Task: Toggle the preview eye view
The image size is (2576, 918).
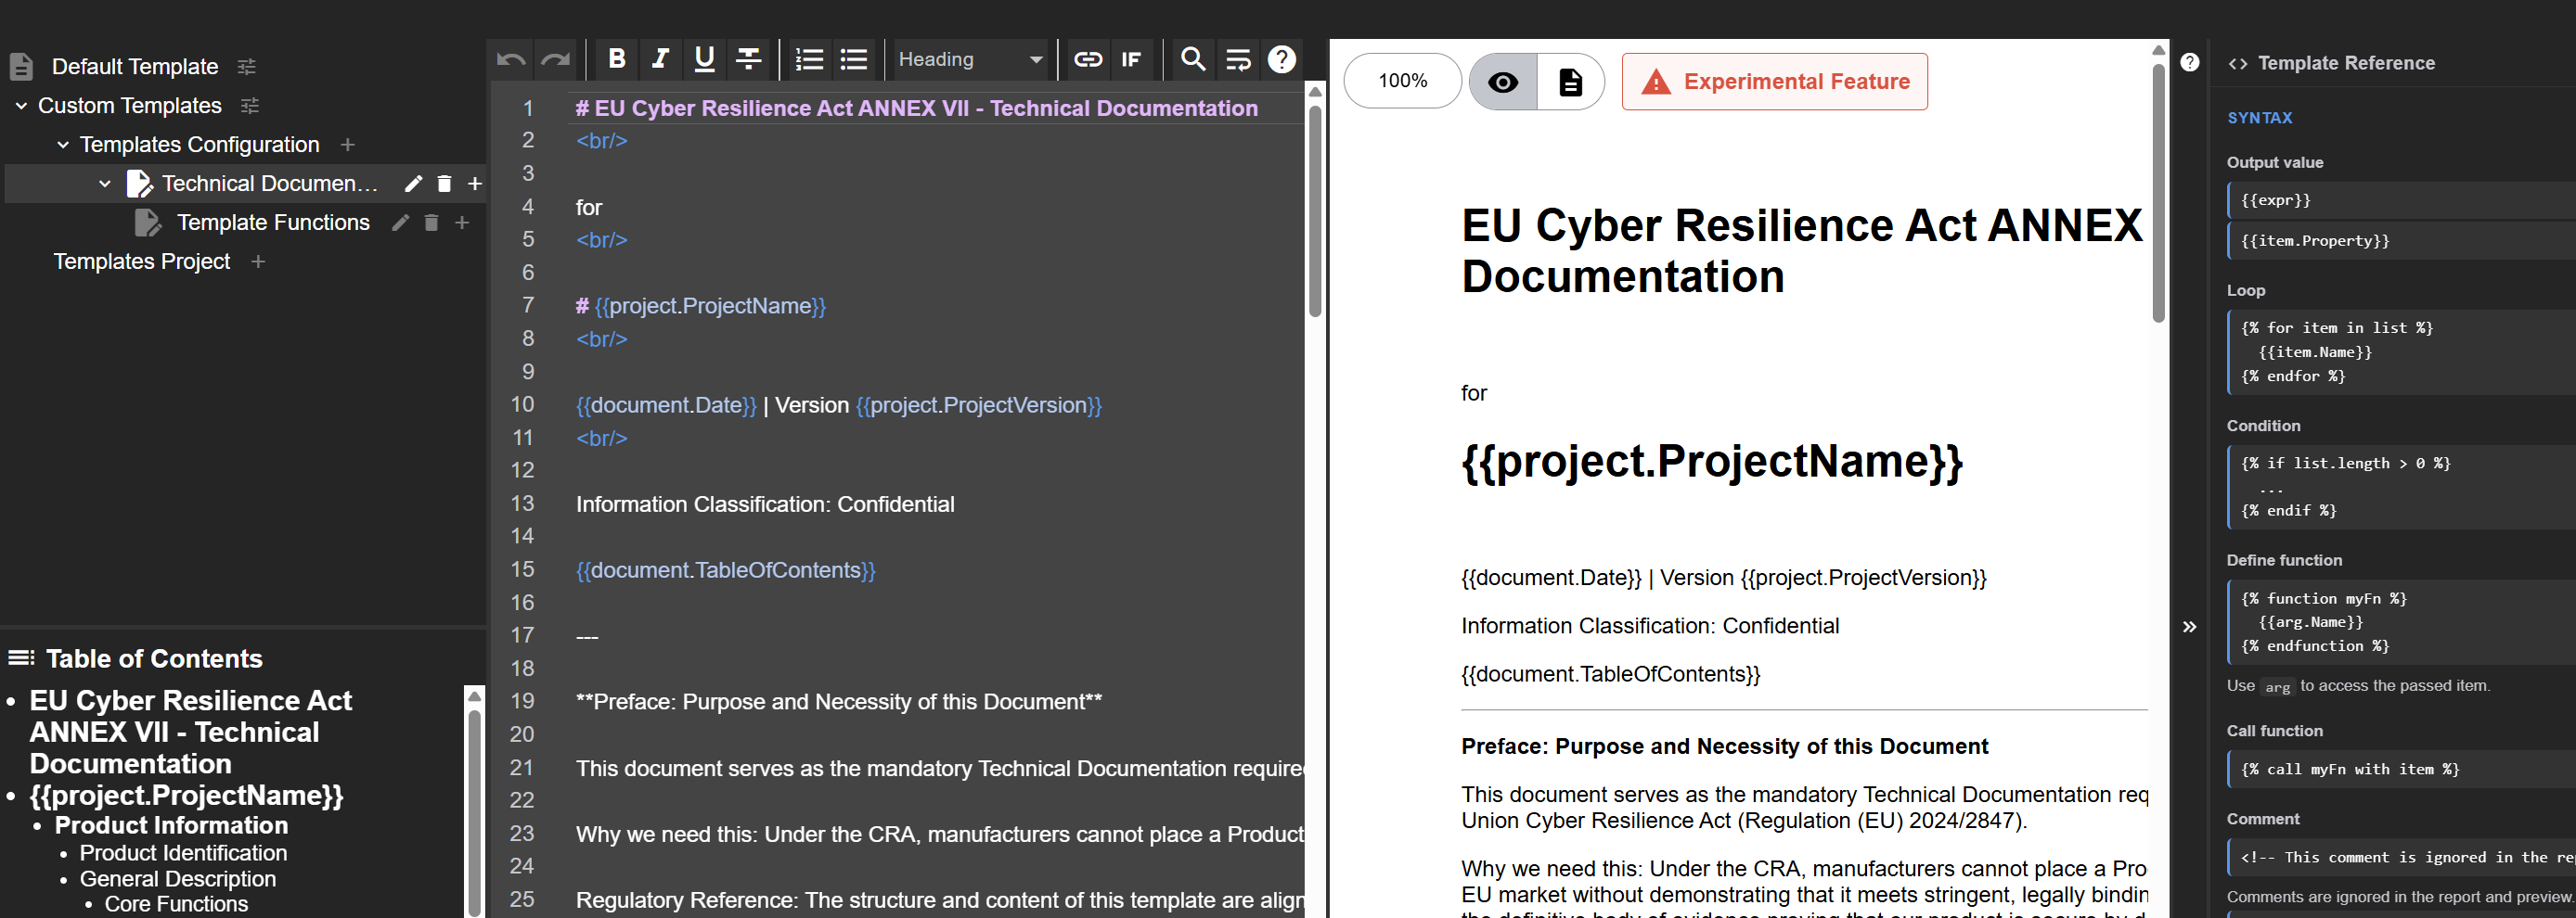Action: (x=1502, y=82)
